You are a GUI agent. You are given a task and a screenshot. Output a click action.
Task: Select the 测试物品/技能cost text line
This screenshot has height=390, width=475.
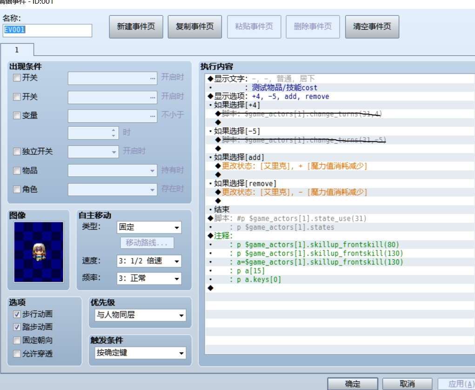pyautogui.click(x=340, y=88)
